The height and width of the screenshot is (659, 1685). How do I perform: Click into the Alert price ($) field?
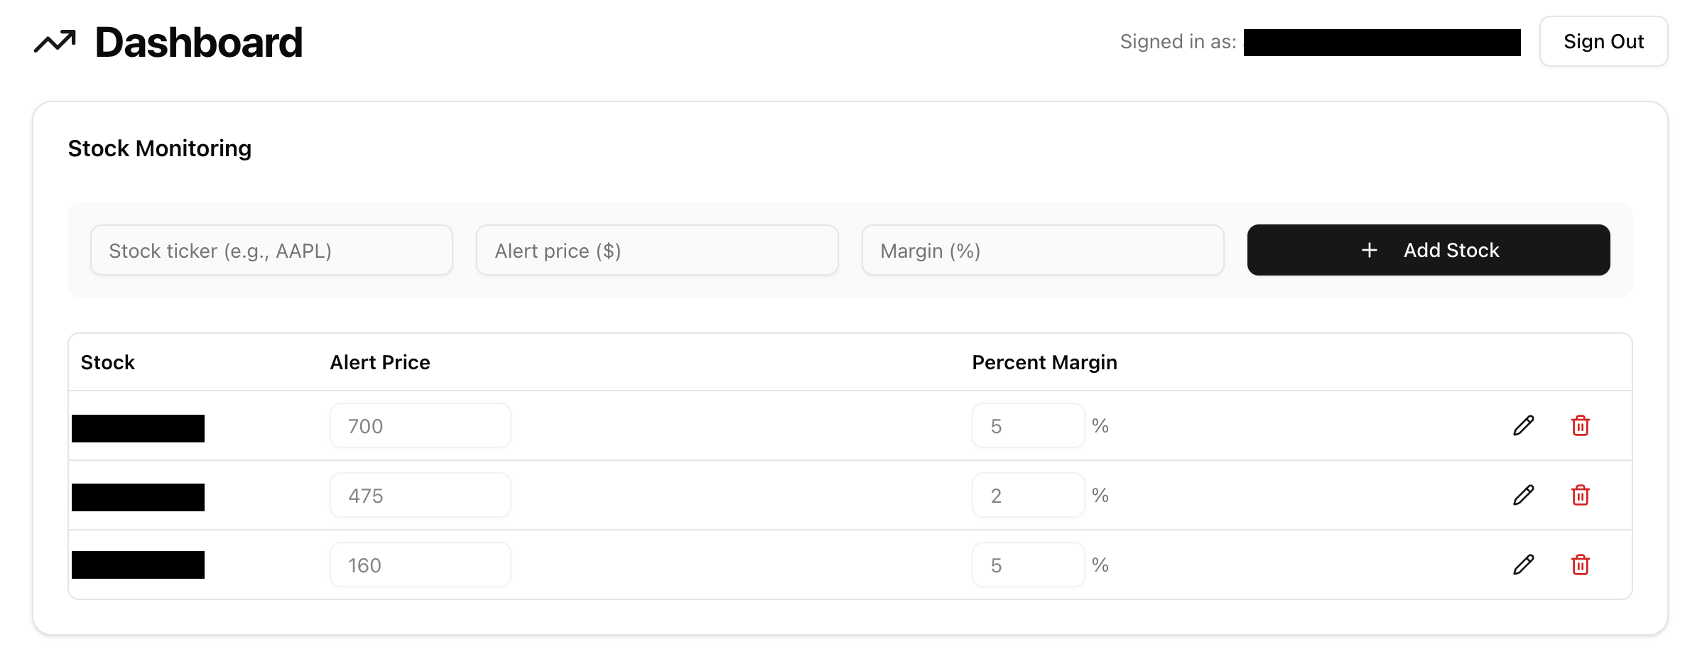[x=657, y=250]
